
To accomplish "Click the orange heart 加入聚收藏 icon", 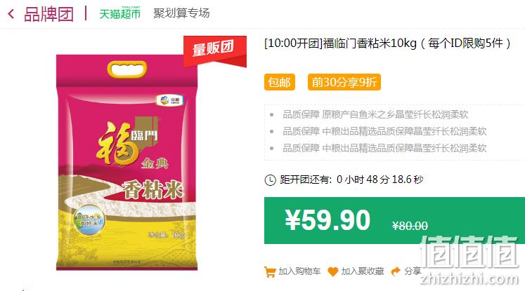I will (x=333, y=271).
